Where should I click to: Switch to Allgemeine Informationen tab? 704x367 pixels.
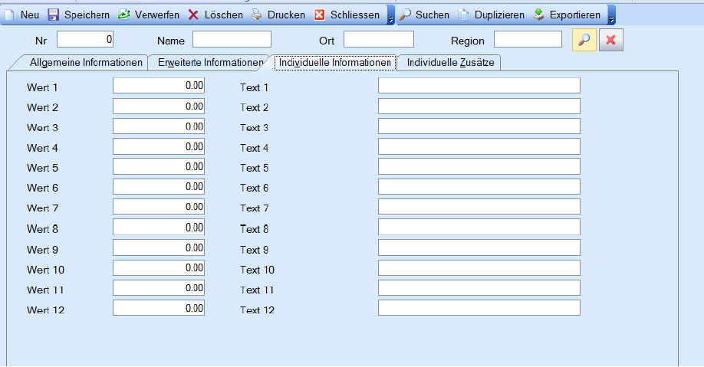tap(86, 62)
